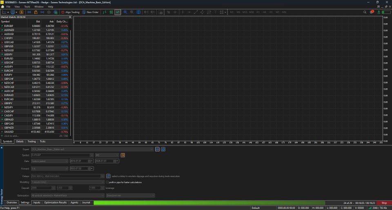Viewport: 392px width, 210px height.
Task: Stop the running optimization
Action: click(x=384, y=203)
